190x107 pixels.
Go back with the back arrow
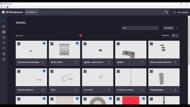pyautogui.click(x=1, y=7)
